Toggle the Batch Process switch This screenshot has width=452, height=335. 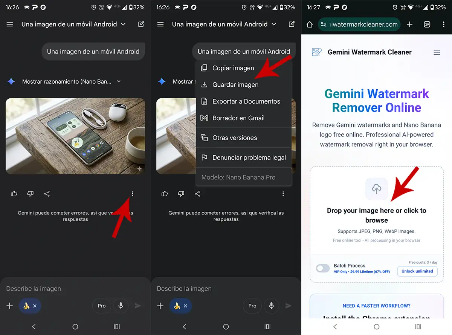coord(323,268)
